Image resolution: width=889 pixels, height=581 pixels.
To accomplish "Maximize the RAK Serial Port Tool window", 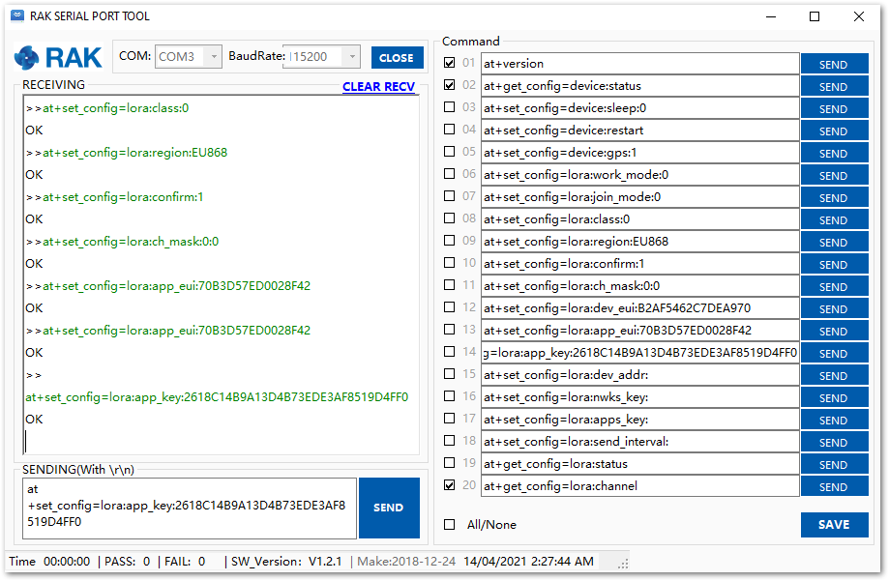I will [x=815, y=16].
